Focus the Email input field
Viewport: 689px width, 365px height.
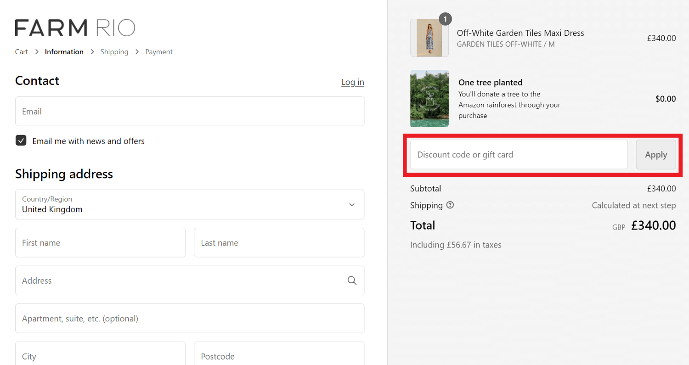190,111
